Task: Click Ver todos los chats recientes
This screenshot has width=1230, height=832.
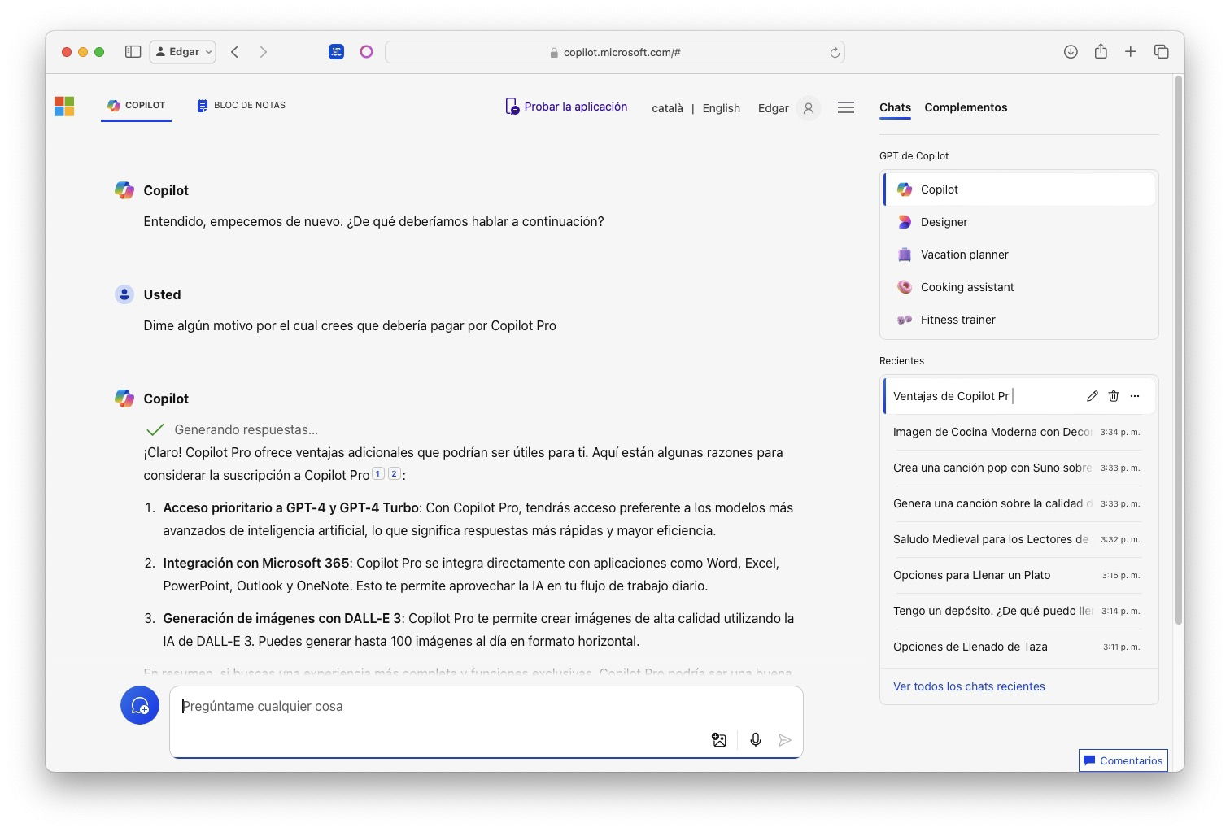Action: tap(969, 686)
